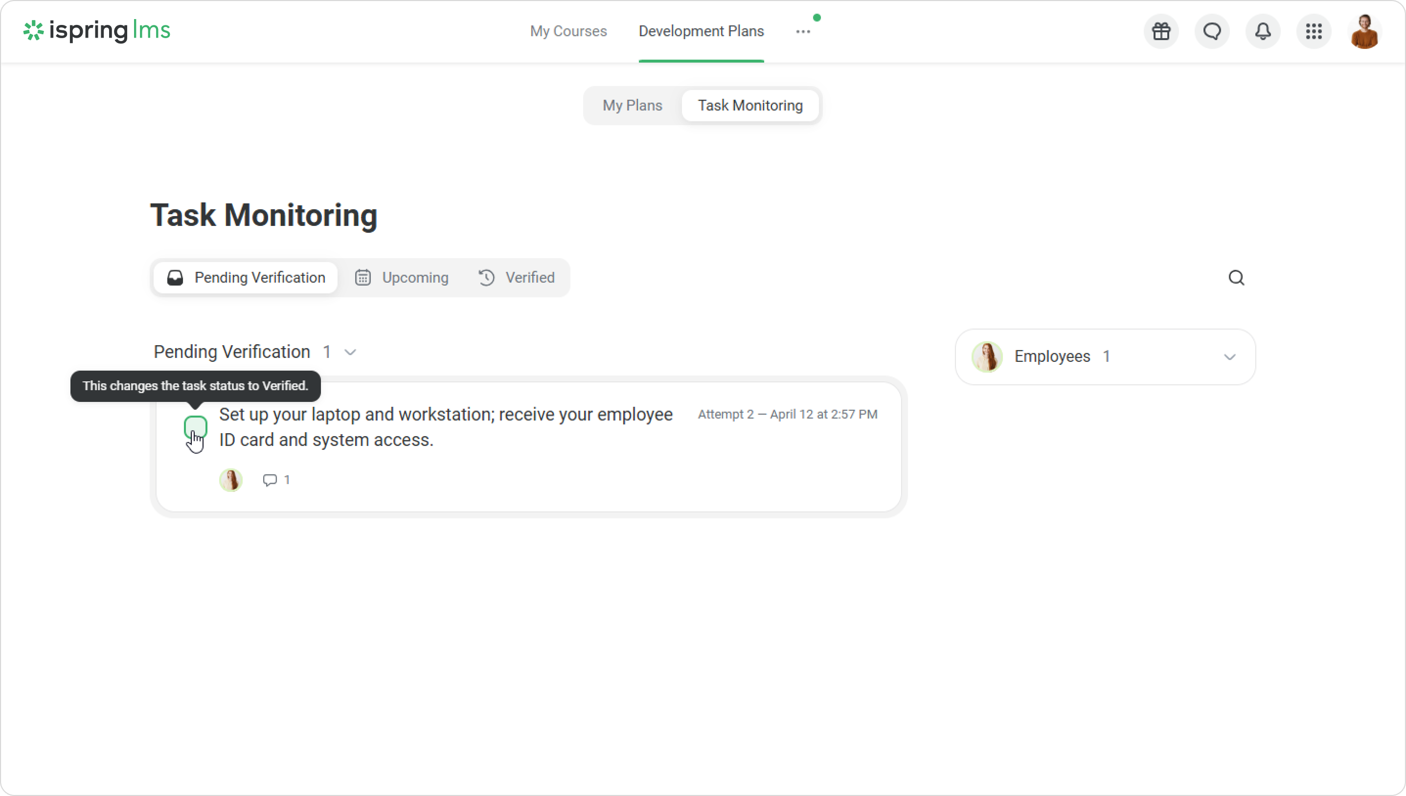Open the notifications bell
This screenshot has width=1406, height=796.
[x=1263, y=32]
